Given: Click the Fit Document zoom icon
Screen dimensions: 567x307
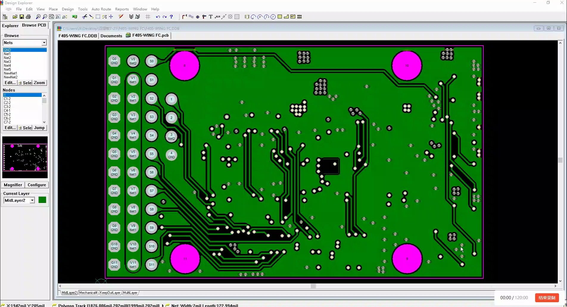Looking at the screenshot, I should (x=52, y=17).
